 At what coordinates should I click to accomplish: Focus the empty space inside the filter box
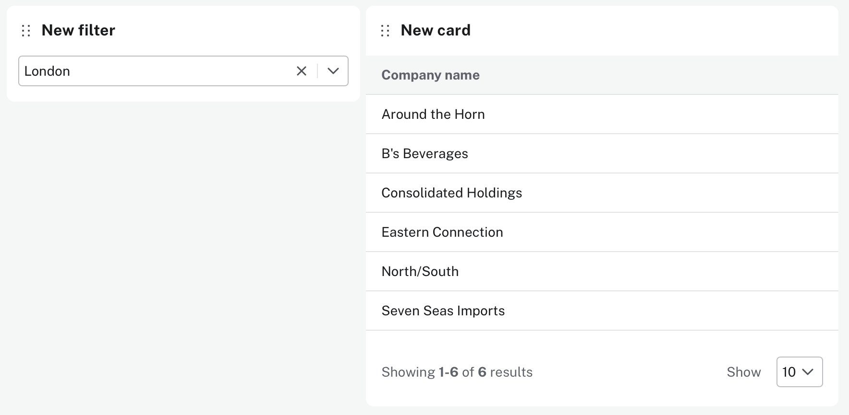coord(182,71)
